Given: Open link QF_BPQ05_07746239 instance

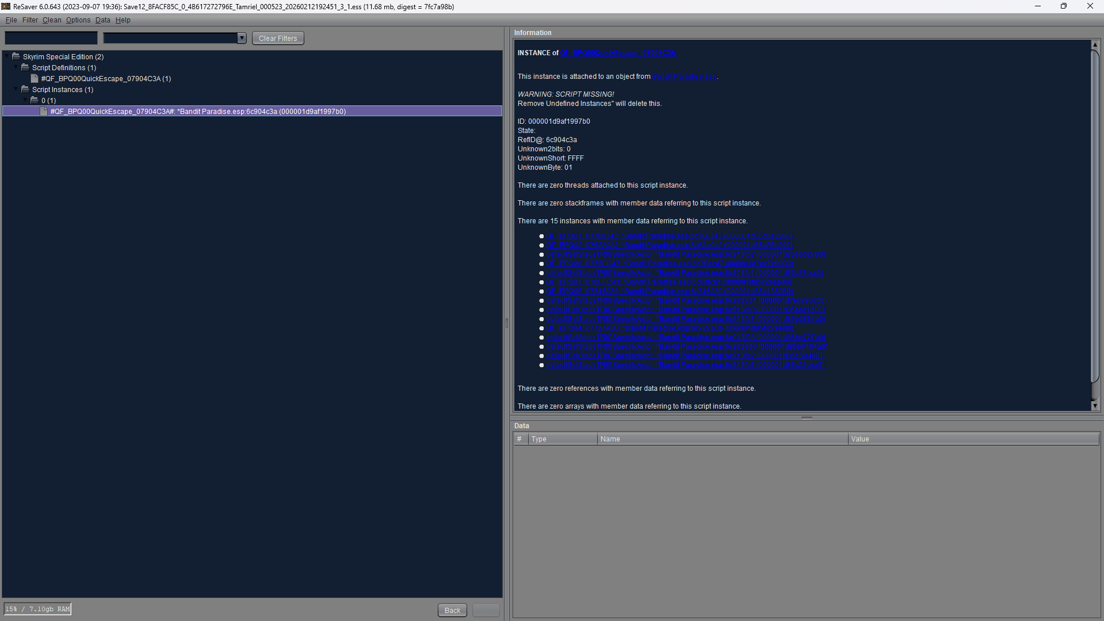Looking at the screenshot, I should [x=670, y=291].
